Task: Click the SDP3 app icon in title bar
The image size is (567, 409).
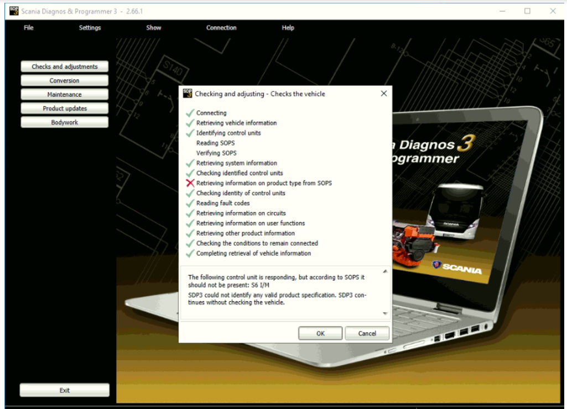Action: click(x=14, y=11)
